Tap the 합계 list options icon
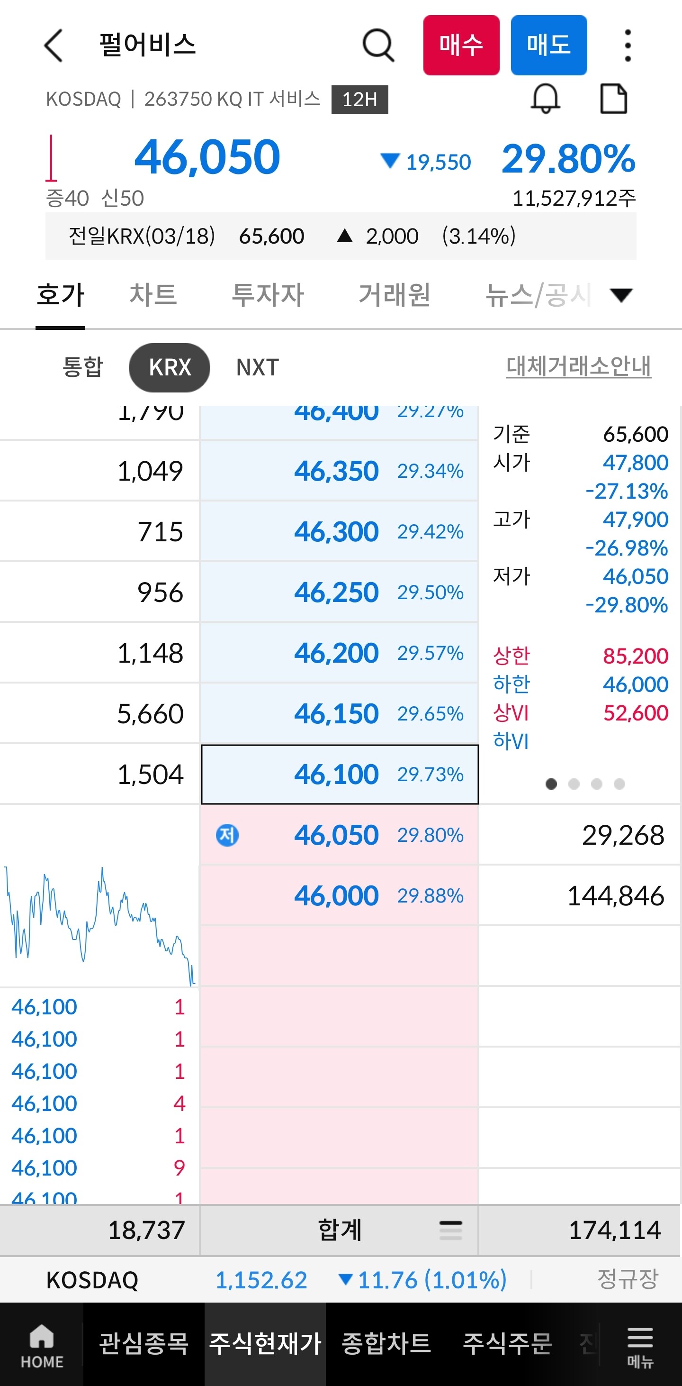 [450, 1230]
